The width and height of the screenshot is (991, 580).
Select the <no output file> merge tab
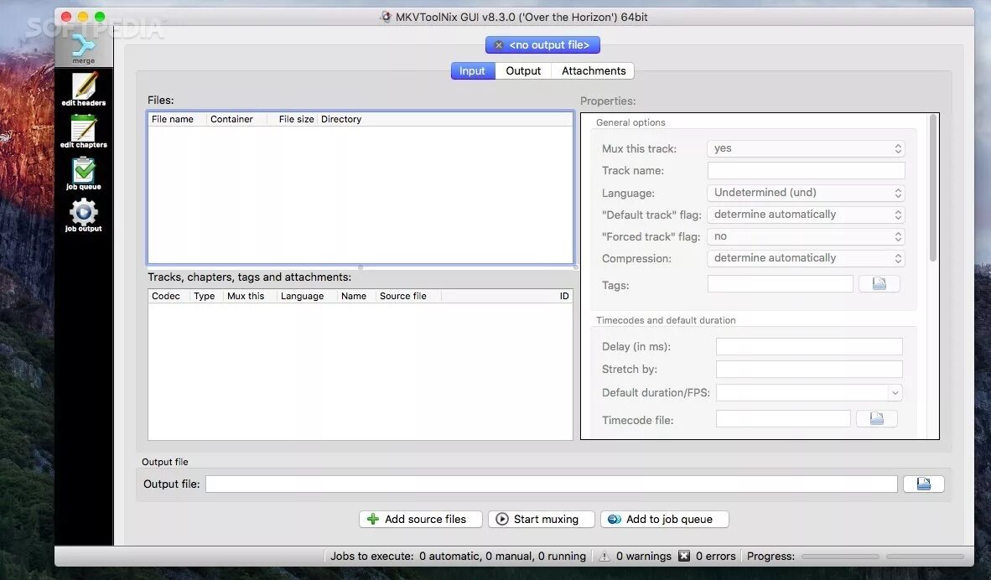(543, 45)
